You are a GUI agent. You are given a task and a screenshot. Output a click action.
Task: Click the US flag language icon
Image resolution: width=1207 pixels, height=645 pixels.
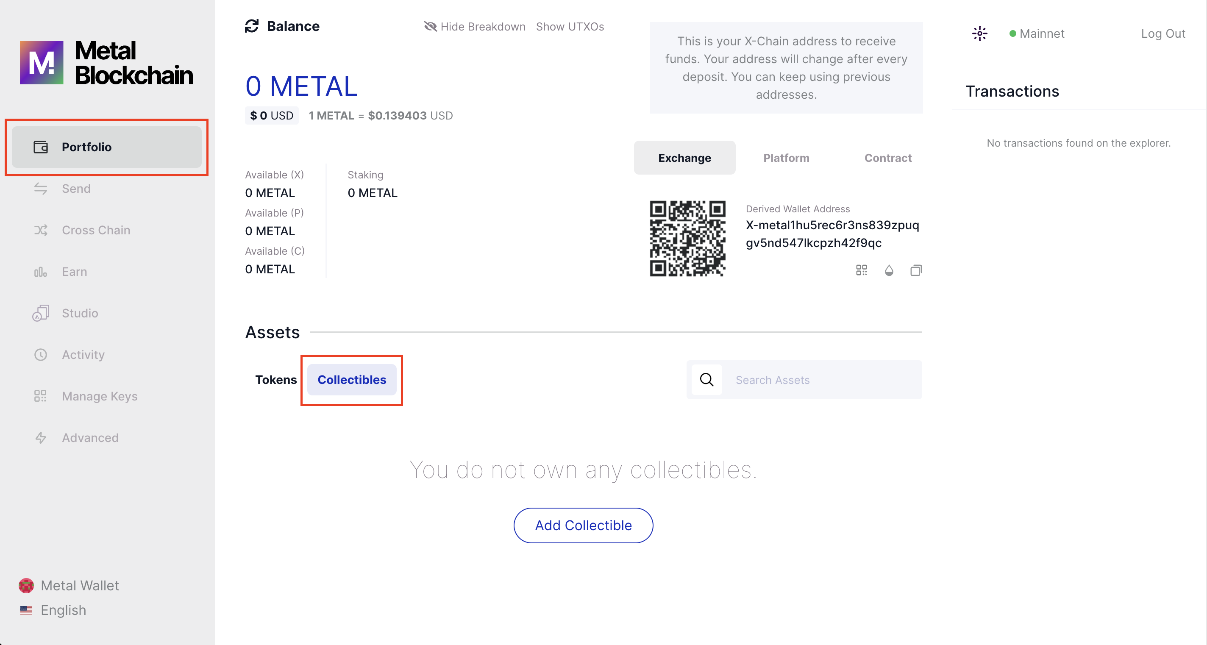tap(26, 610)
